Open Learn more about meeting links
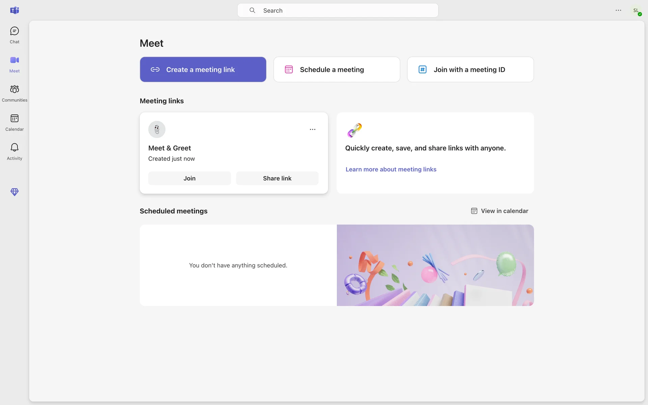Image resolution: width=648 pixels, height=405 pixels. click(391, 169)
